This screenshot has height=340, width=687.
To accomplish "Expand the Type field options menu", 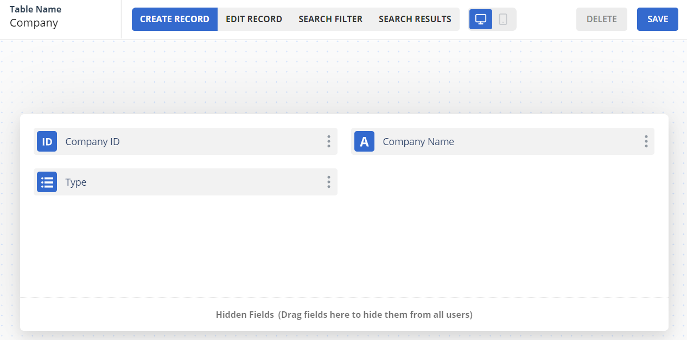I will [328, 182].
